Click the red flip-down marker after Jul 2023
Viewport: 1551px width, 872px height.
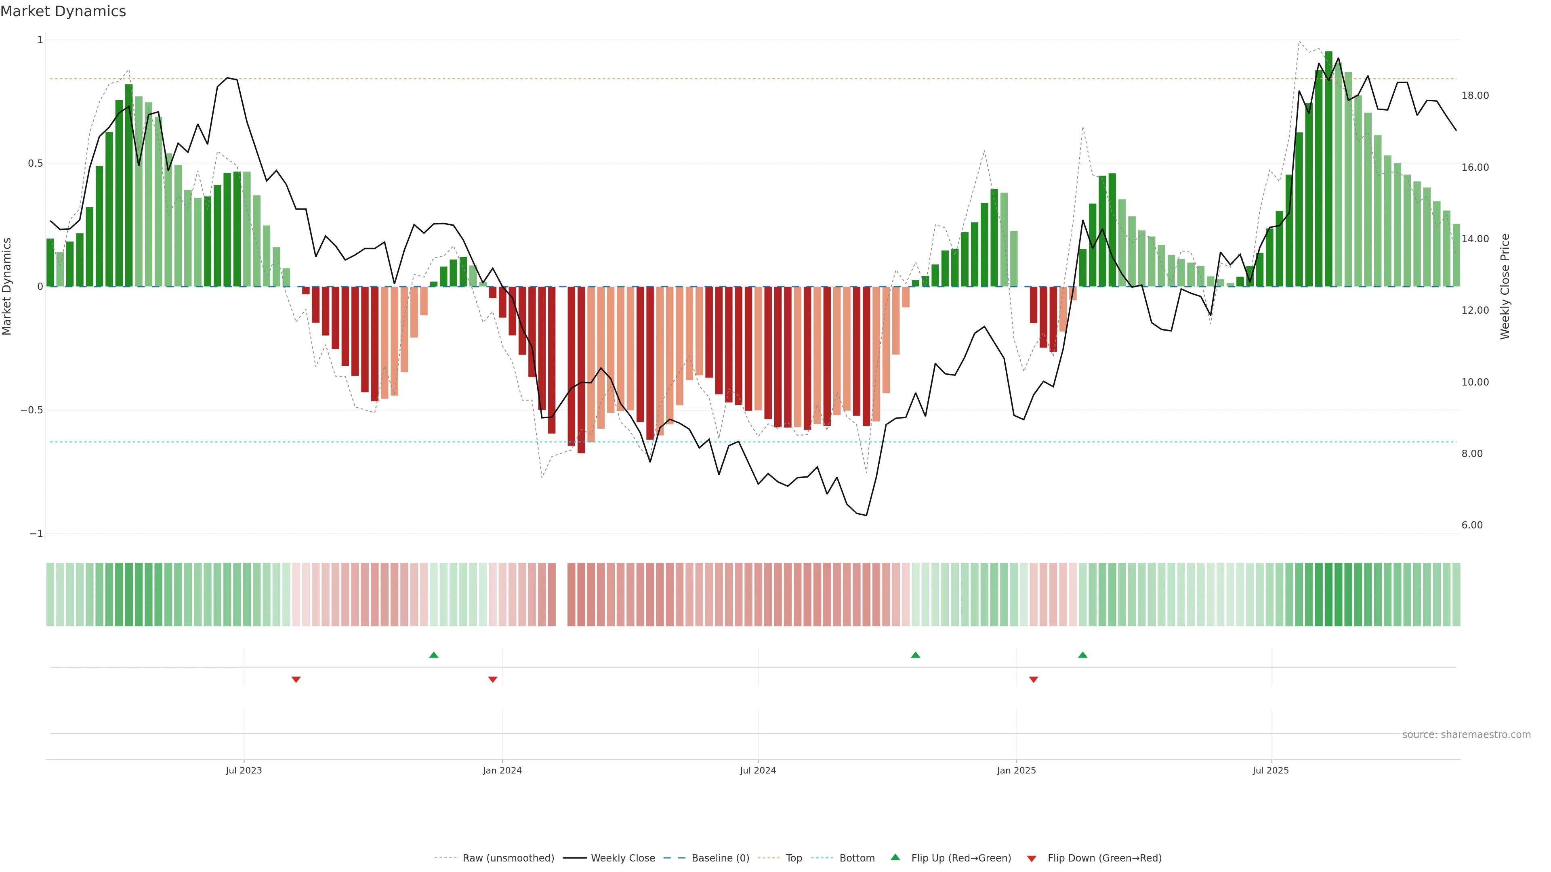[x=296, y=679]
